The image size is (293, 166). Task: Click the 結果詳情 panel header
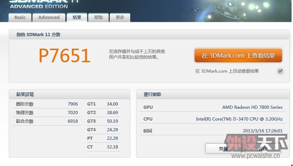click(x=70, y=94)
